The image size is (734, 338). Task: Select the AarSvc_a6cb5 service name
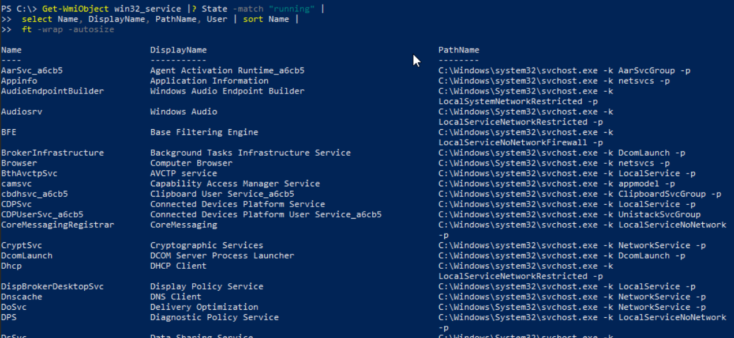click(x=32, y=70)
